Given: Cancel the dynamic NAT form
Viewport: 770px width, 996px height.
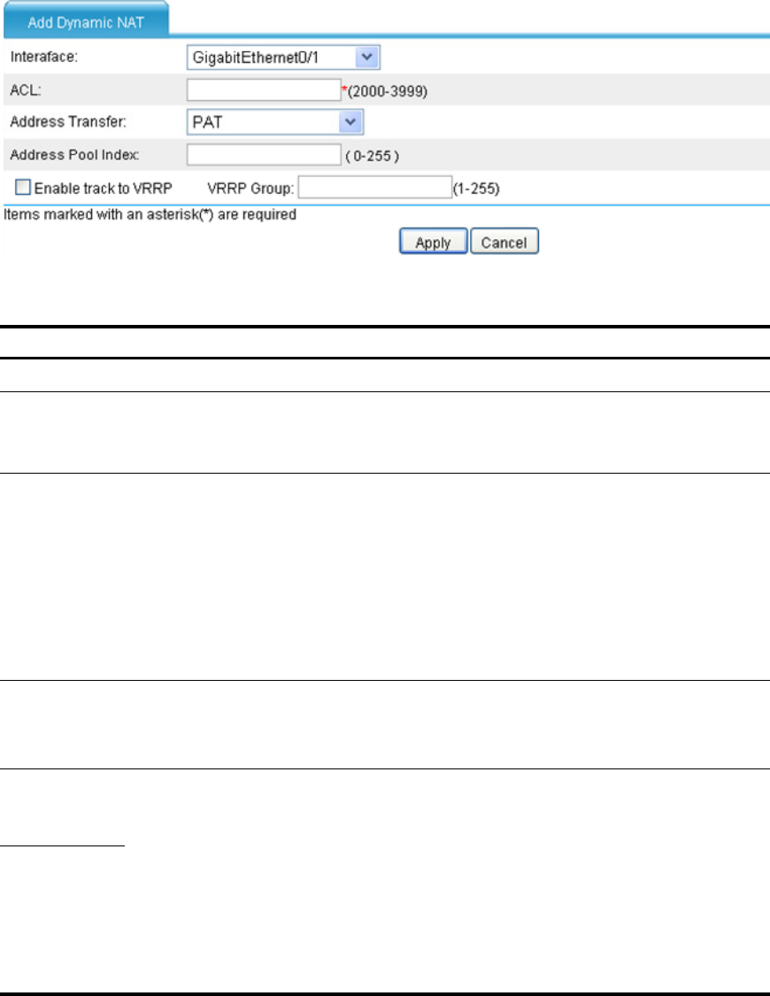Looking at the screenshot, I should 504,242.
